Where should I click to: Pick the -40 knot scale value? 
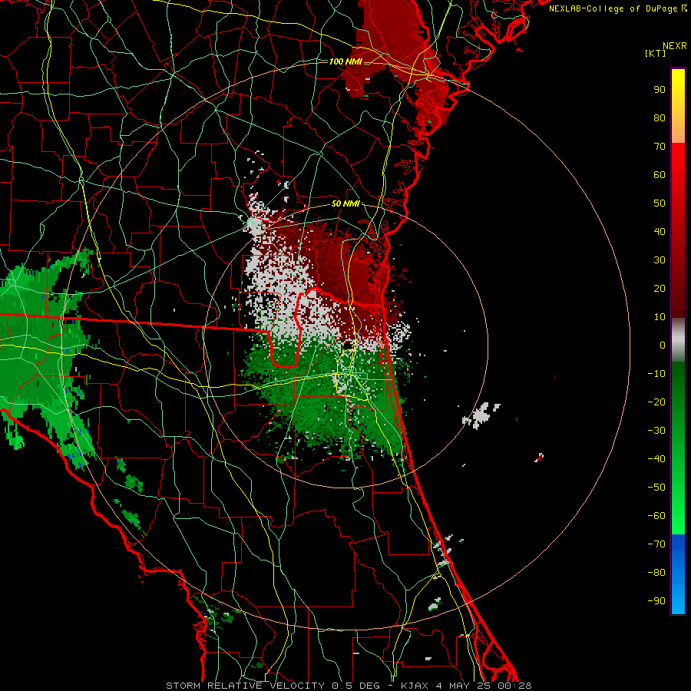656,459
